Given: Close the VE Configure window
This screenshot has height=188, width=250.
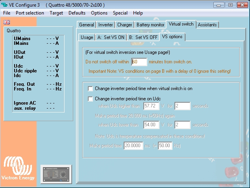Looking at the screenshot, I should point(243,5).
